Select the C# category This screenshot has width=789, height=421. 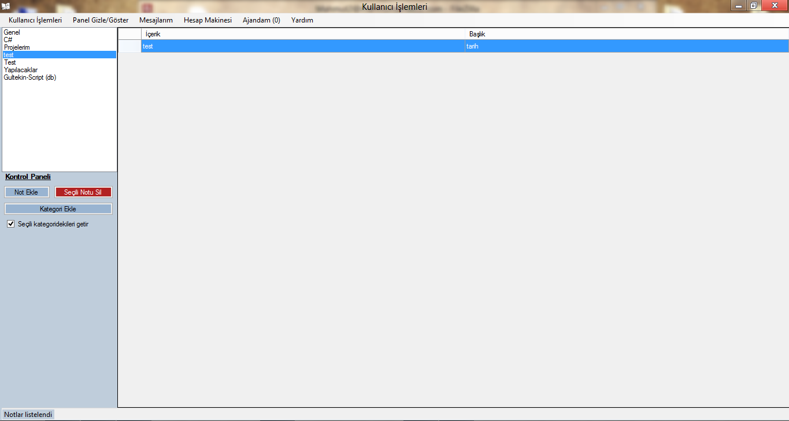tap(8, 40)
